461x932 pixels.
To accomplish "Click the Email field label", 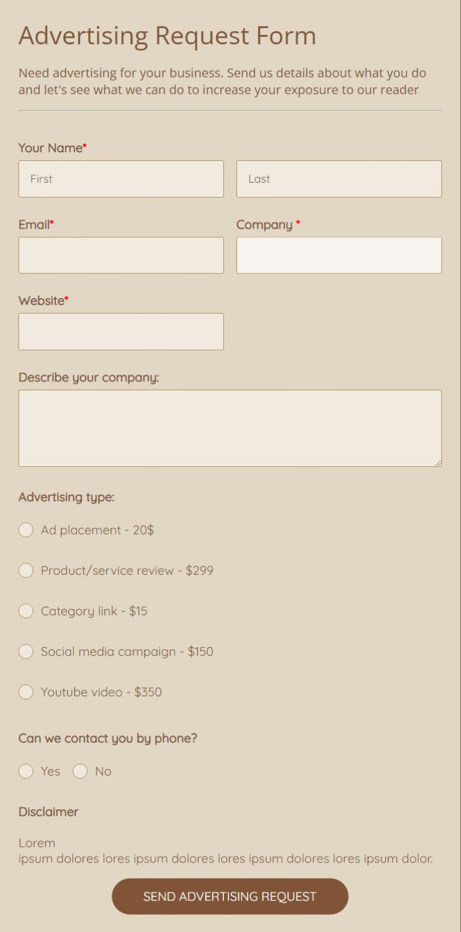I will (34, 224).
